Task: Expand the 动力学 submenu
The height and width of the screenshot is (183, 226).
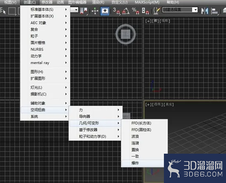Action: pyautogui.click(x=45, y=56)
